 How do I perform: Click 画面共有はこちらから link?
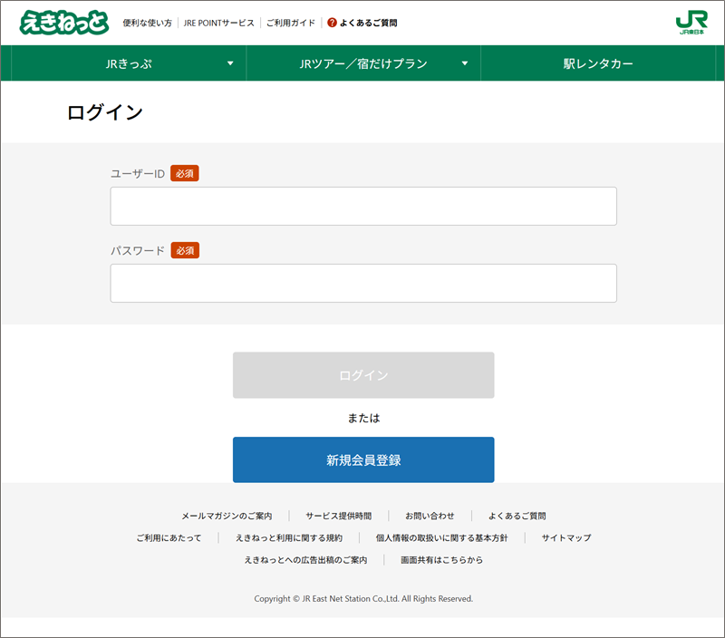coord(441,560)
